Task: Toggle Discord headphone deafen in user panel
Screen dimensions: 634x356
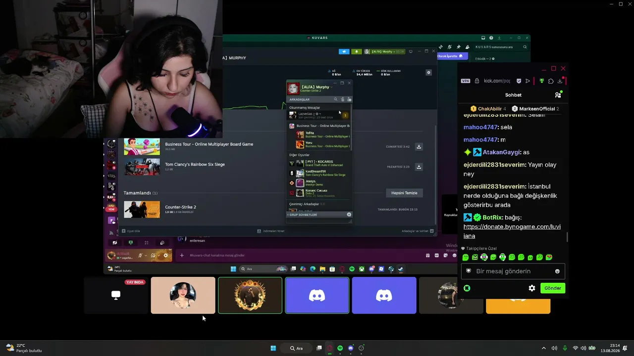Action: point(154,256)
